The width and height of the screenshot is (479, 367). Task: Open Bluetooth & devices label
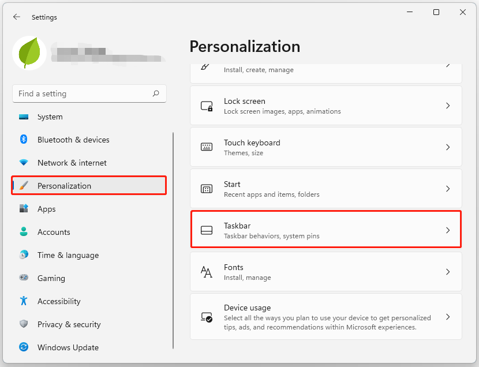[73, 140]
